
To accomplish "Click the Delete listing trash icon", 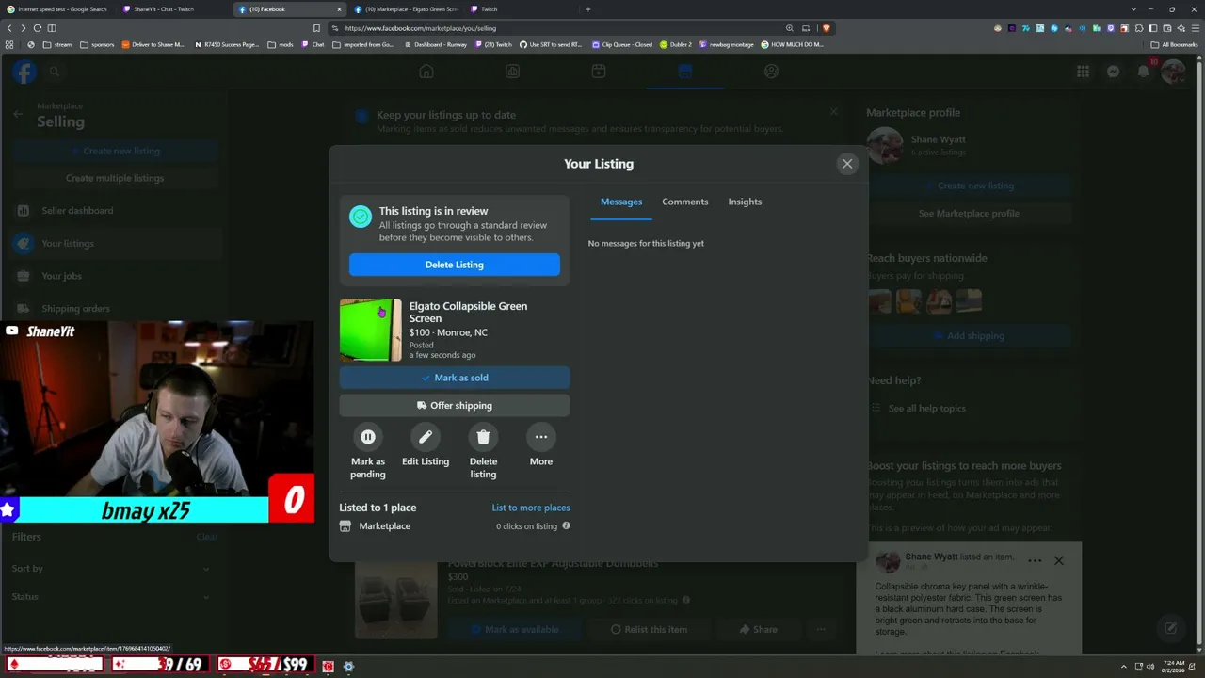I will point(483,437).
